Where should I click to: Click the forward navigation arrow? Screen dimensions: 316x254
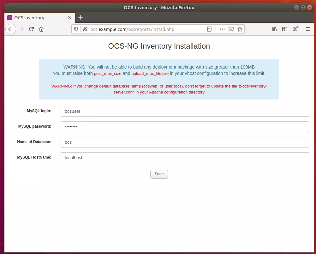(x=21, y=29)
